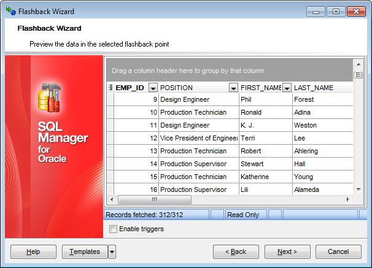Select the row indicator for EMP_ID 9
This screenshot has width=372, height=268.
click(x=110, y=99)
